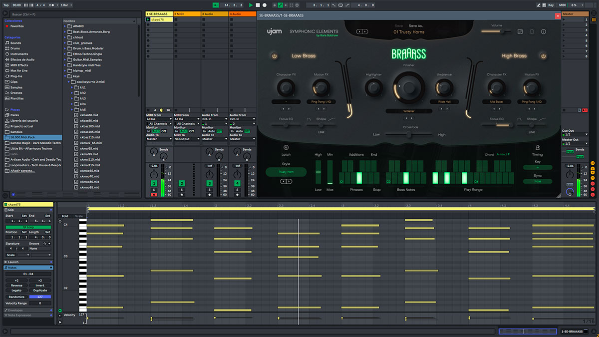Click the Invert notes button
Viewport: 599px width, 337px height.
pos(40,285)
